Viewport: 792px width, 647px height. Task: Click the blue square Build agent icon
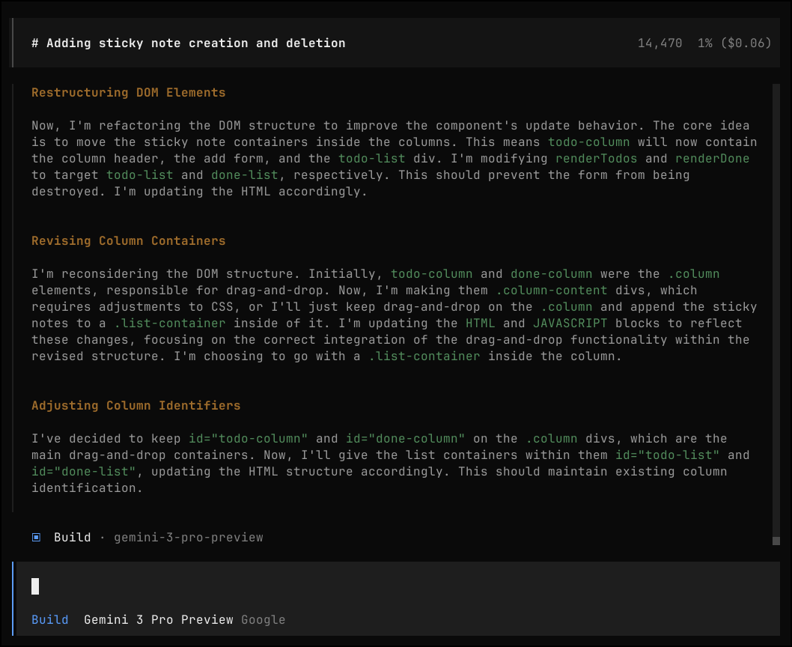(x=36, y=537)
